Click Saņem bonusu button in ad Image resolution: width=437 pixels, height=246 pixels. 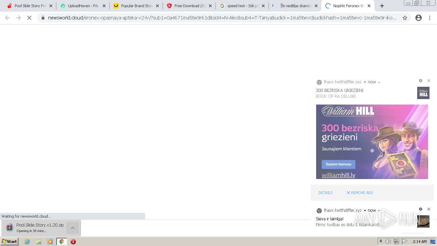(x=338, y=164)
